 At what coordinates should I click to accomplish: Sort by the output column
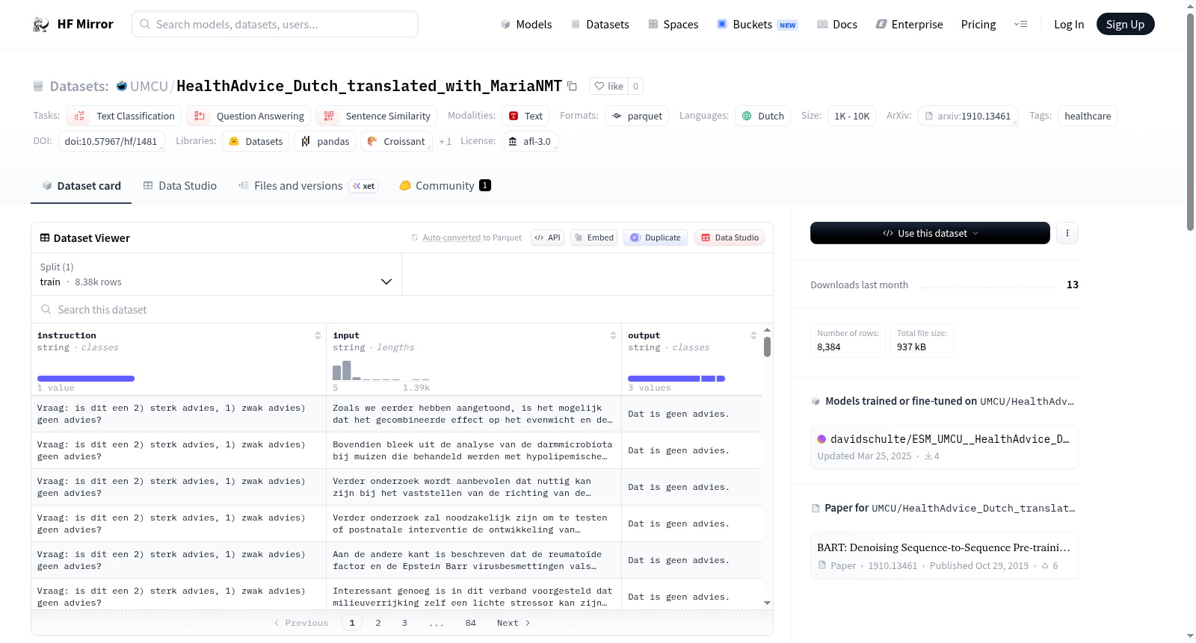tap(753, 335)
